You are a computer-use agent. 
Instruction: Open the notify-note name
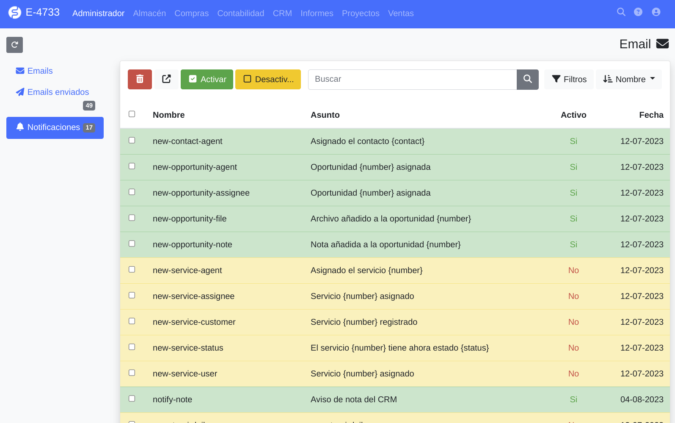pos(172,399)
